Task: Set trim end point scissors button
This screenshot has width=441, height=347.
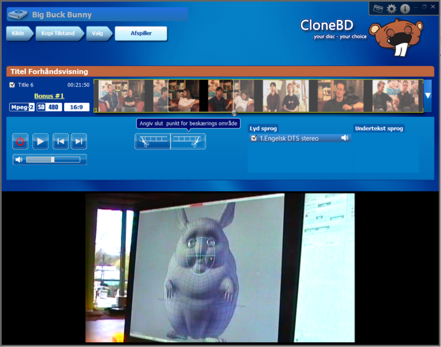Action: pos(188,141)
